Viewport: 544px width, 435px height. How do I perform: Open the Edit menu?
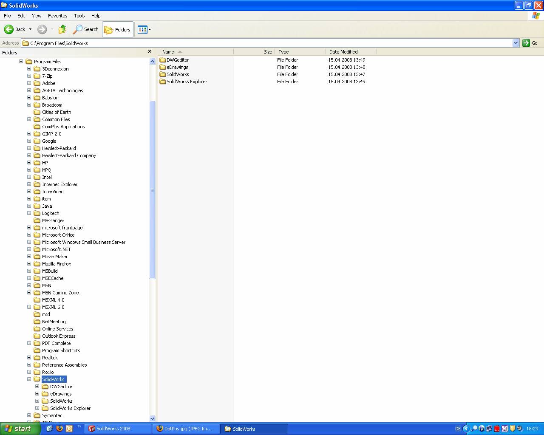click(x=21, y=16)
